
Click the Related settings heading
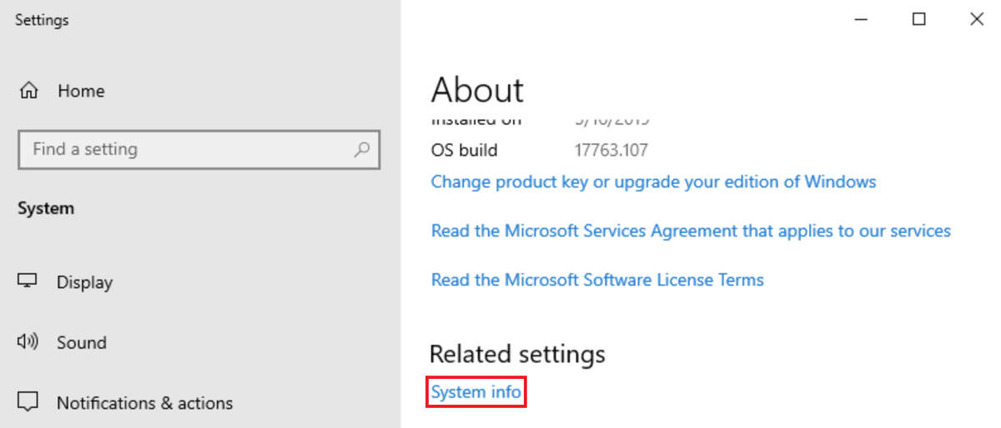(x=517, y=355)
